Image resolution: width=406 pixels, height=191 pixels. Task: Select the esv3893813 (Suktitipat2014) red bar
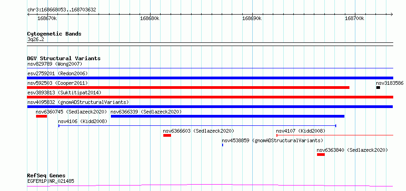click(x=210, y=97)
